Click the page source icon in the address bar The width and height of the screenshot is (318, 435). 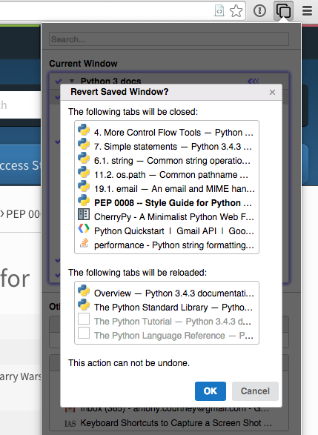(219, 11)
